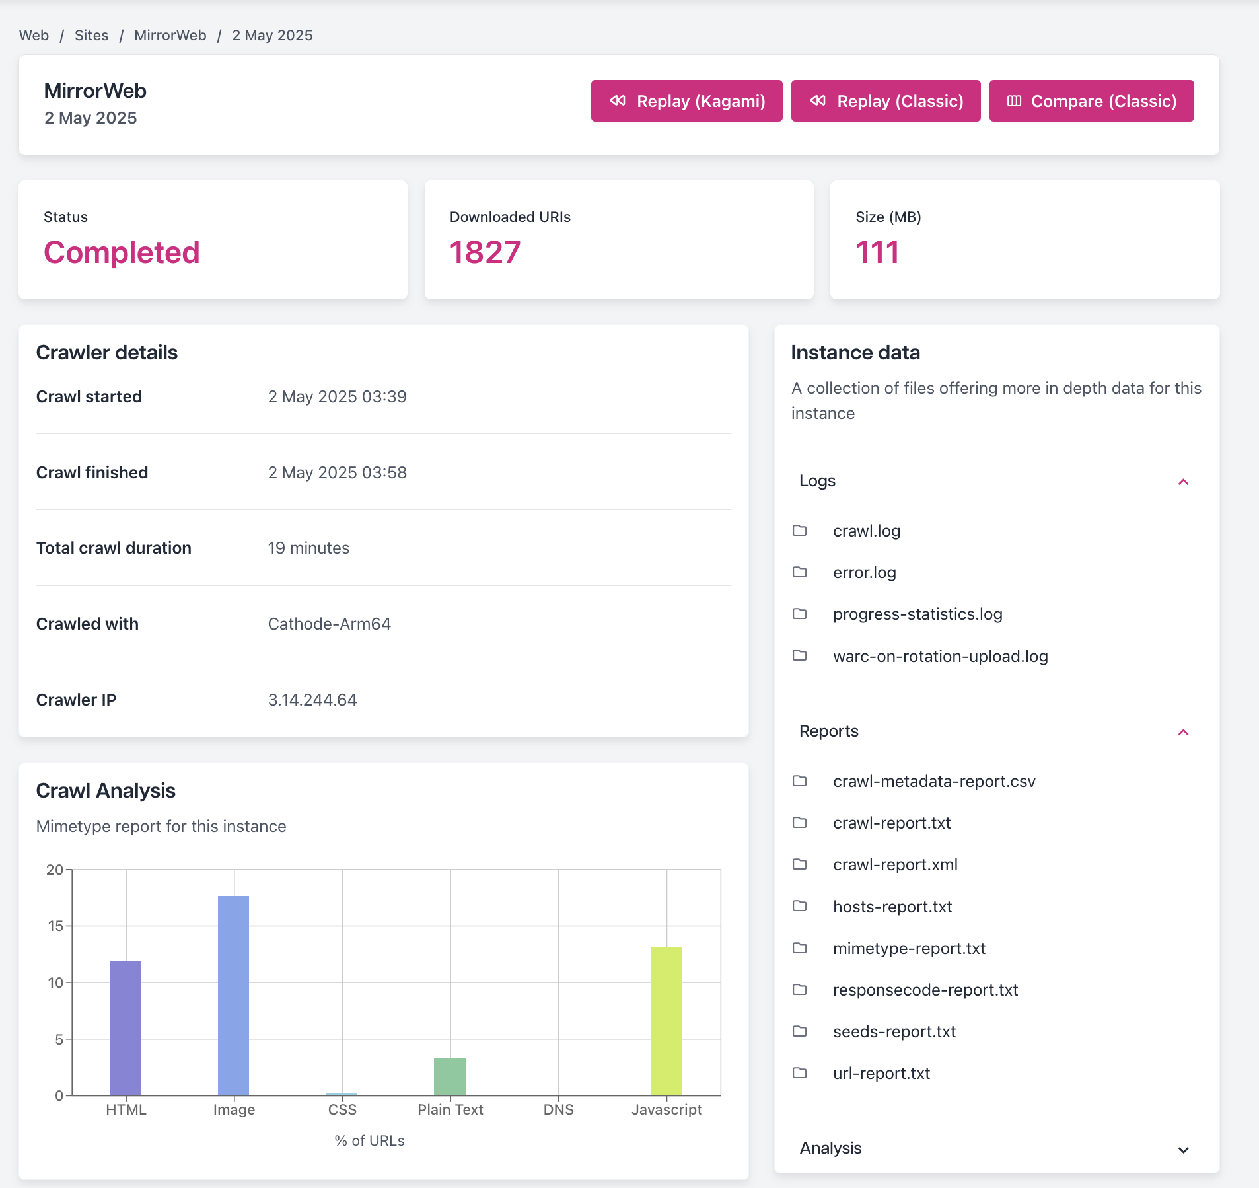Open warc-on-rotation-upload.log file
This screenshot has height=1188, width=1259.
click(x=940, y=656)
